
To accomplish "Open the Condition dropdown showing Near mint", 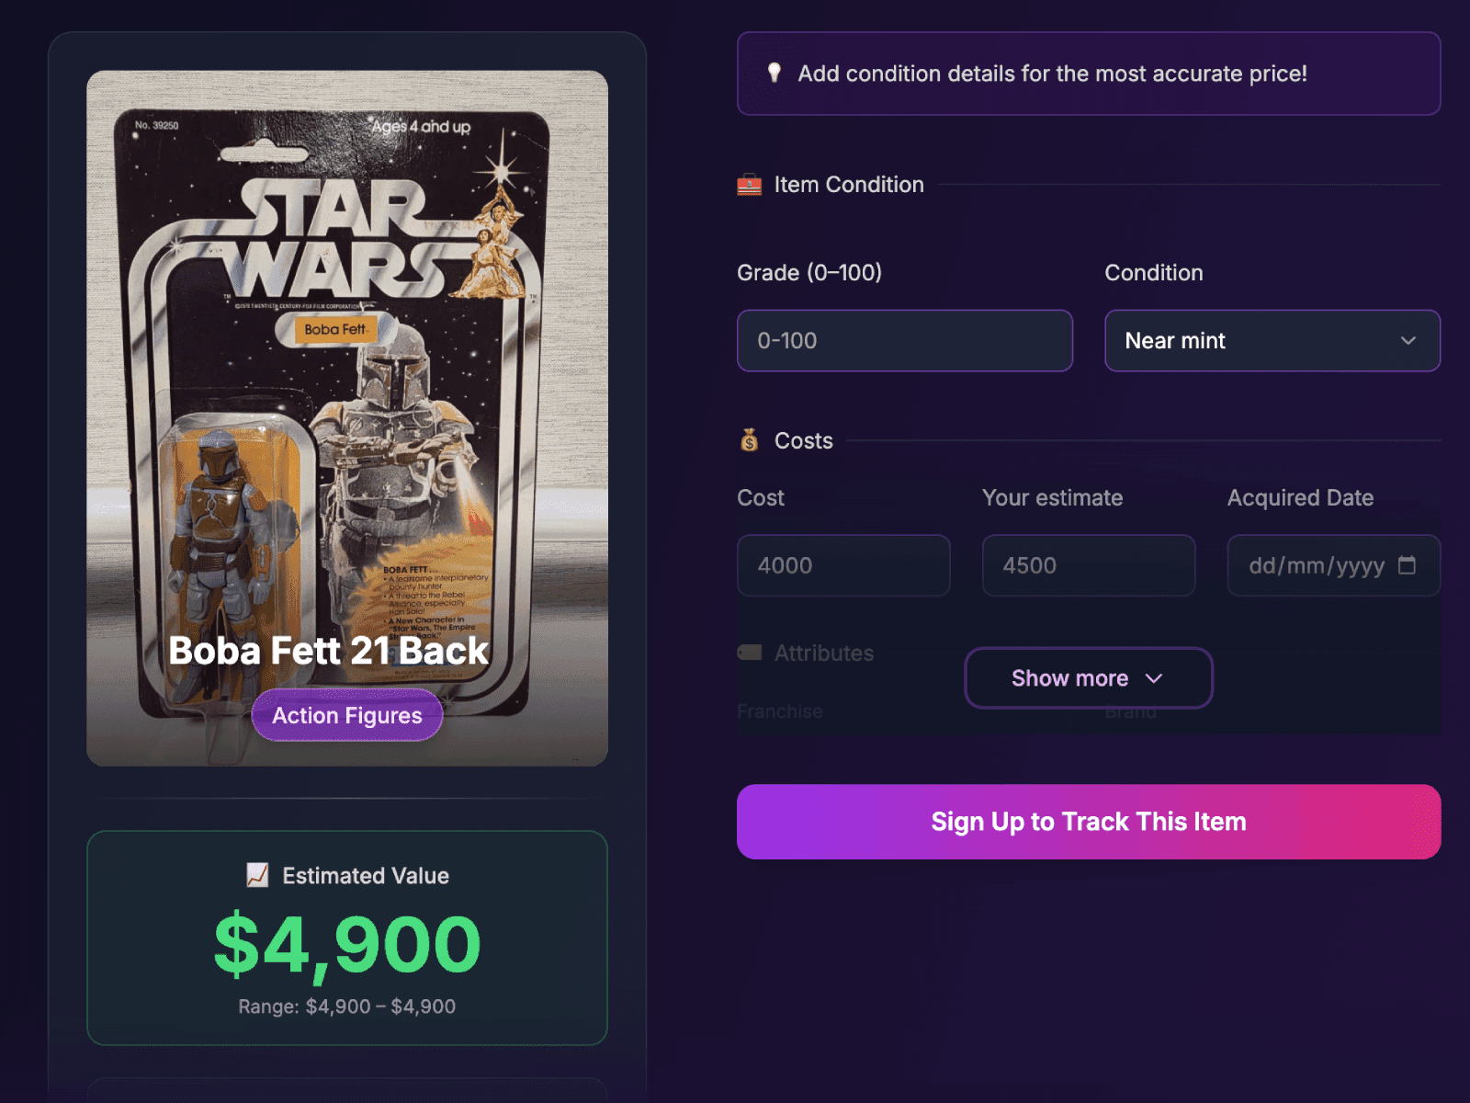I will pyautogui.click(x=1272, y=341).
